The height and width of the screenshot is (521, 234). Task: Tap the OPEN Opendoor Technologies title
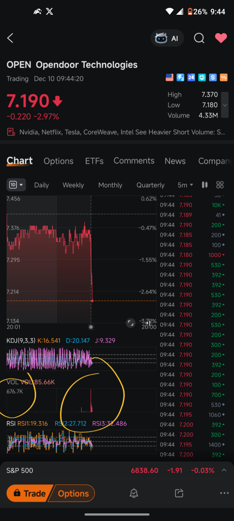coord(72,65)
